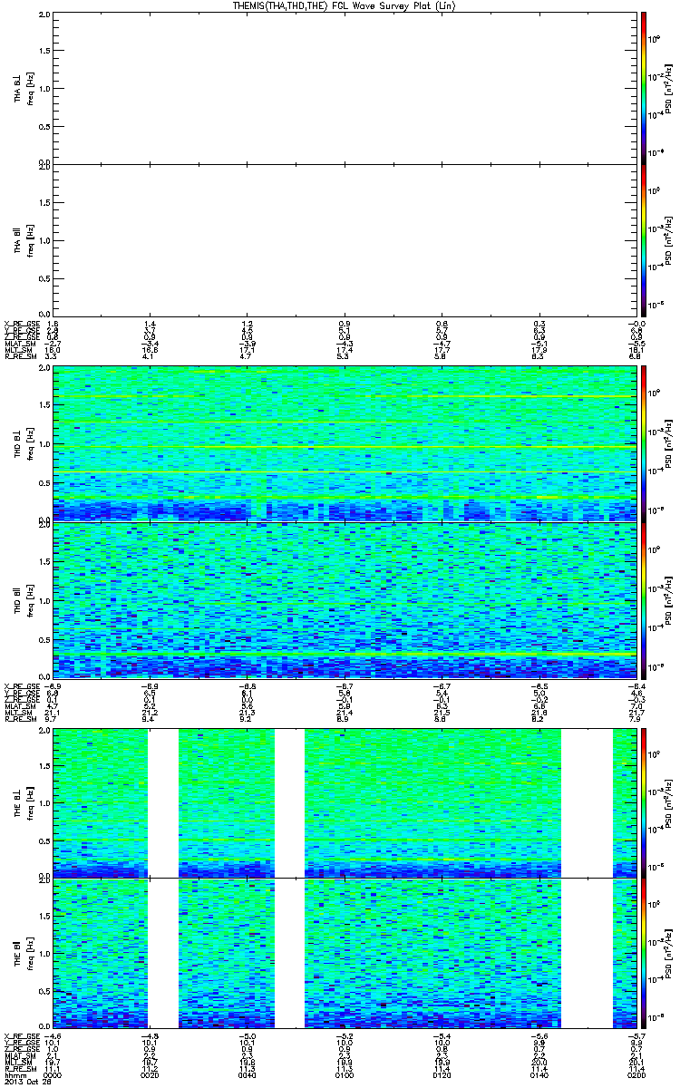Click the PSD color bar beside THE B∥ panel
This screenshot has height=1088, width=680.
[x=643, y=953]
